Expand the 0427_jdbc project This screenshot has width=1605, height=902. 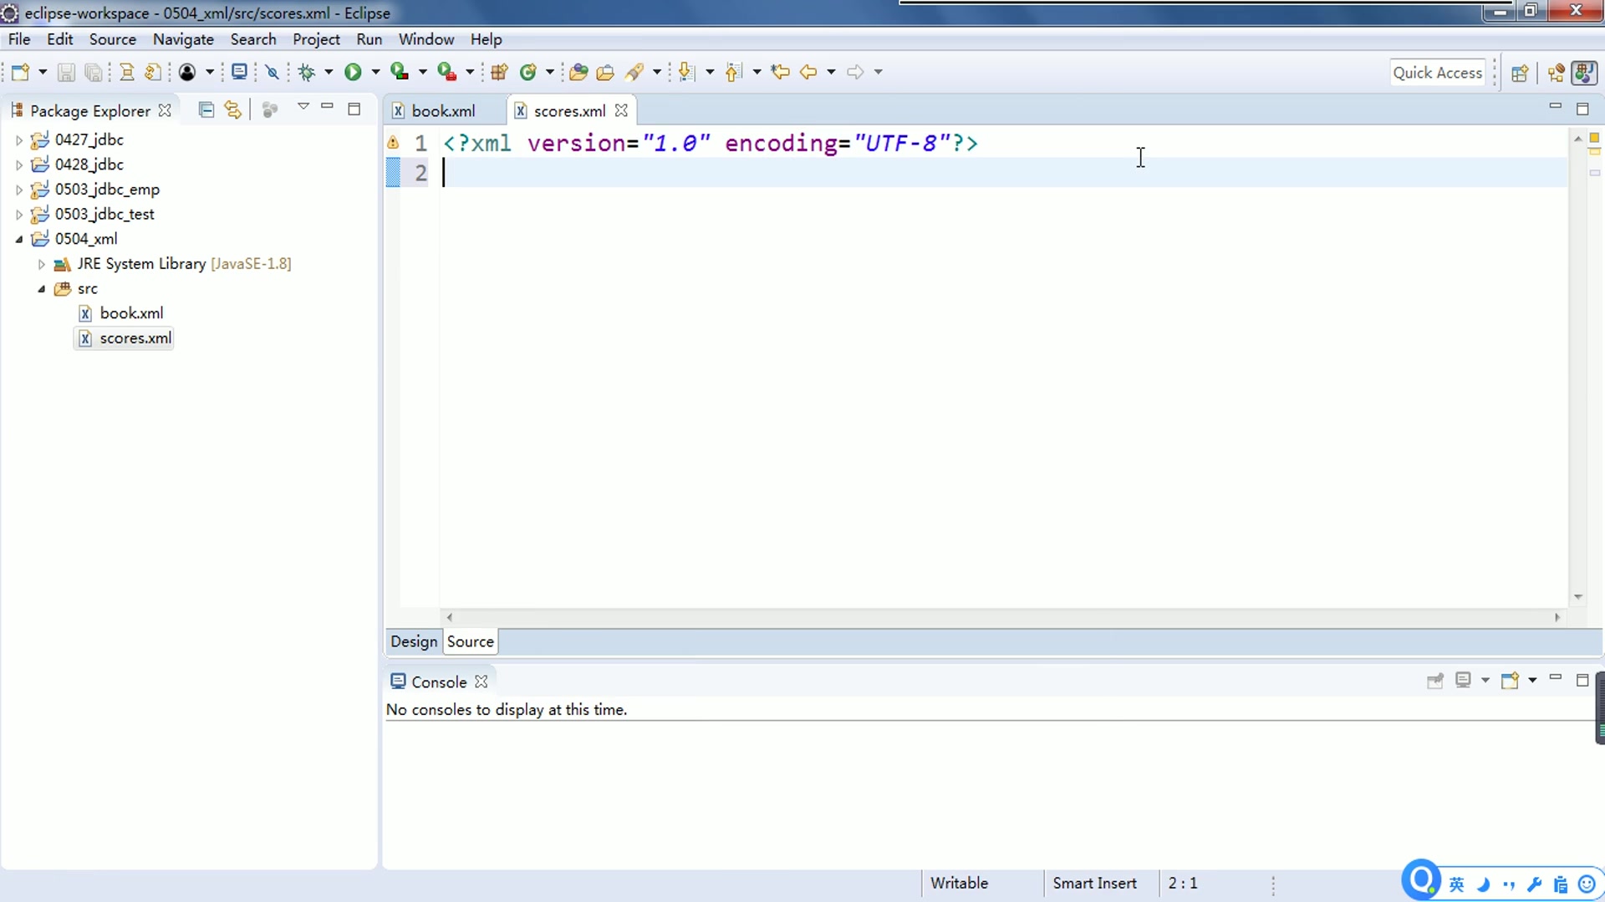click(19, 140)
